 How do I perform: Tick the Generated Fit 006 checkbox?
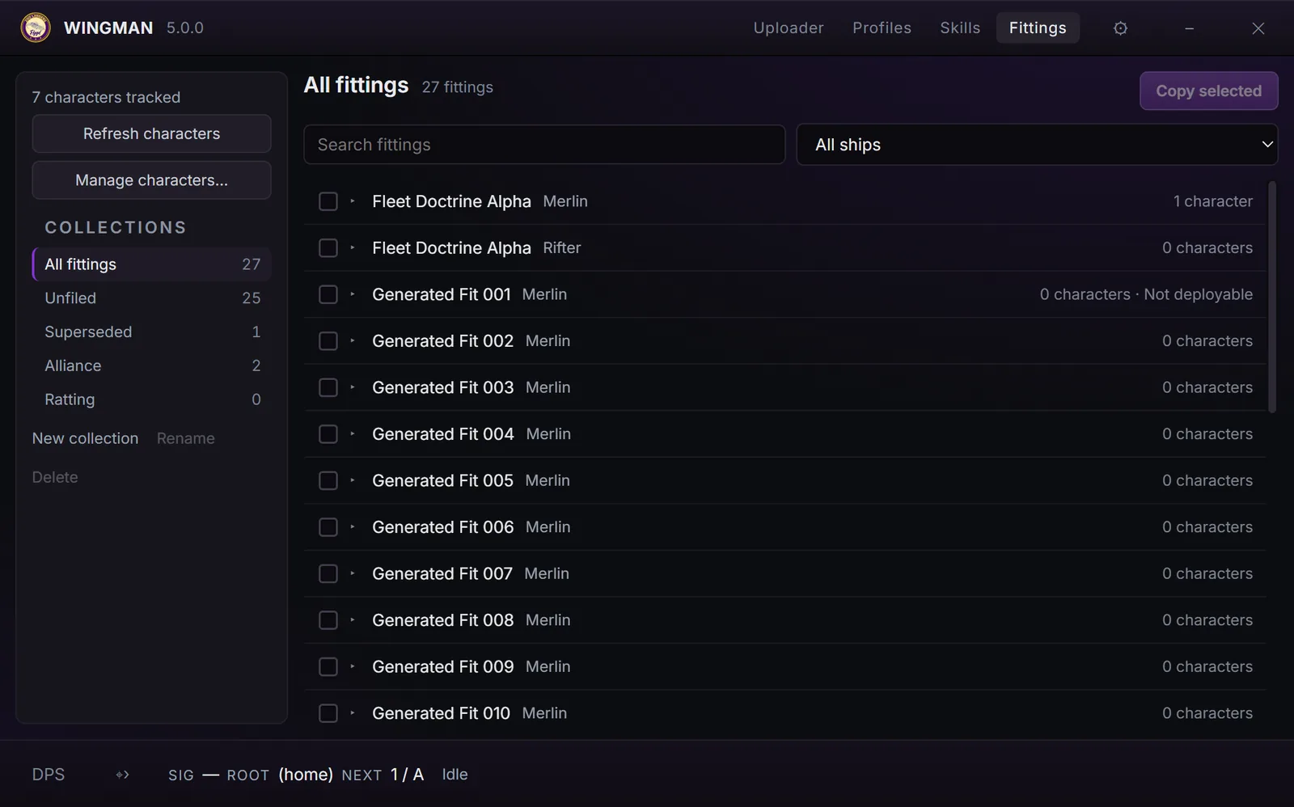328,527
